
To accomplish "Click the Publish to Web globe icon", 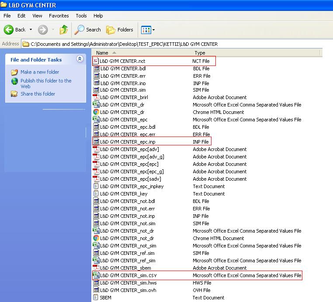I will (14, 81).
